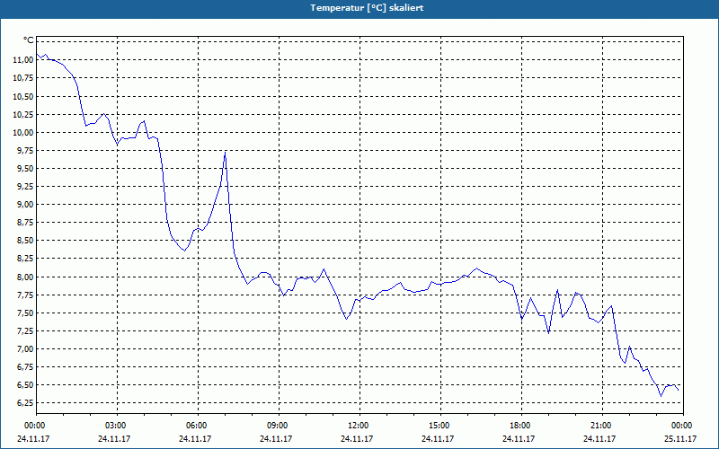
Task: Select the 9,00 y-axis label
Action: tap(25, 205)
